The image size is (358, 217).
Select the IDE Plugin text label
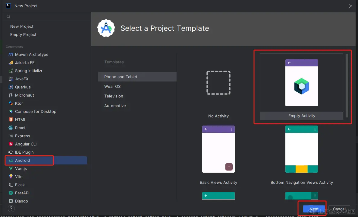(24, 152)
